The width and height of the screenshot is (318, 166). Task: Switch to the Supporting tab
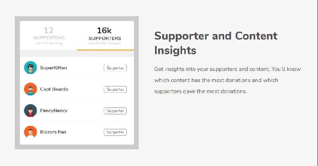(x=49, y=35)
